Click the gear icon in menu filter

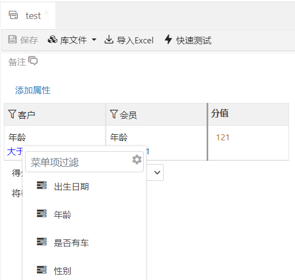pos(137,160)
